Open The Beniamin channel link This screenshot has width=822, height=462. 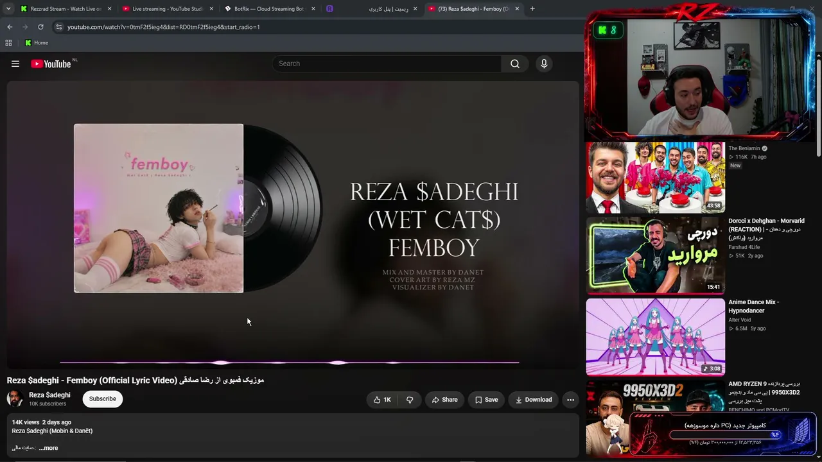click(x=744, y=148)
